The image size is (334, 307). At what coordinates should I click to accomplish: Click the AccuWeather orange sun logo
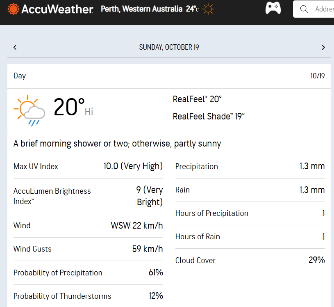(13, 9)
